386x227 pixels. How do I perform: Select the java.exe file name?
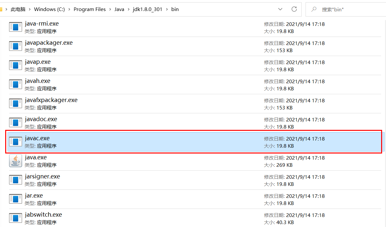click(36, 157)
